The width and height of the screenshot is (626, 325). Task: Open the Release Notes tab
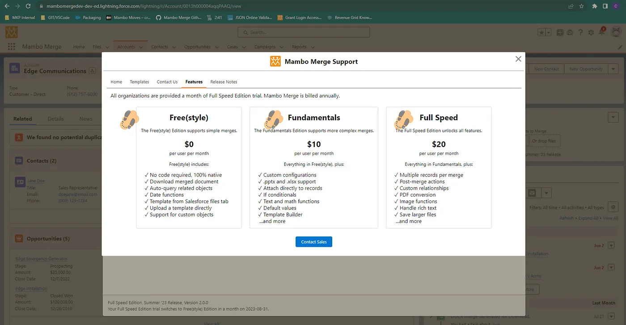click(224, 82)
